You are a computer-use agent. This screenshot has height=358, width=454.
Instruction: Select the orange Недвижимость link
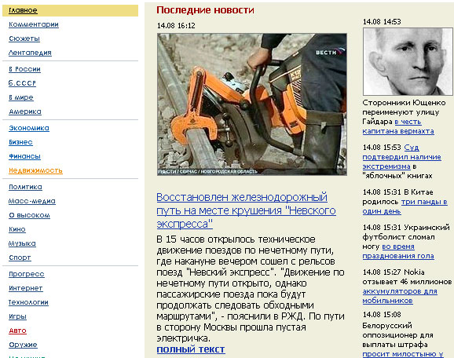tap(35, 170)
